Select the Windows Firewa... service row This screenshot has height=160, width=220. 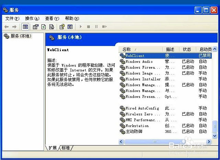coord(165,67)
